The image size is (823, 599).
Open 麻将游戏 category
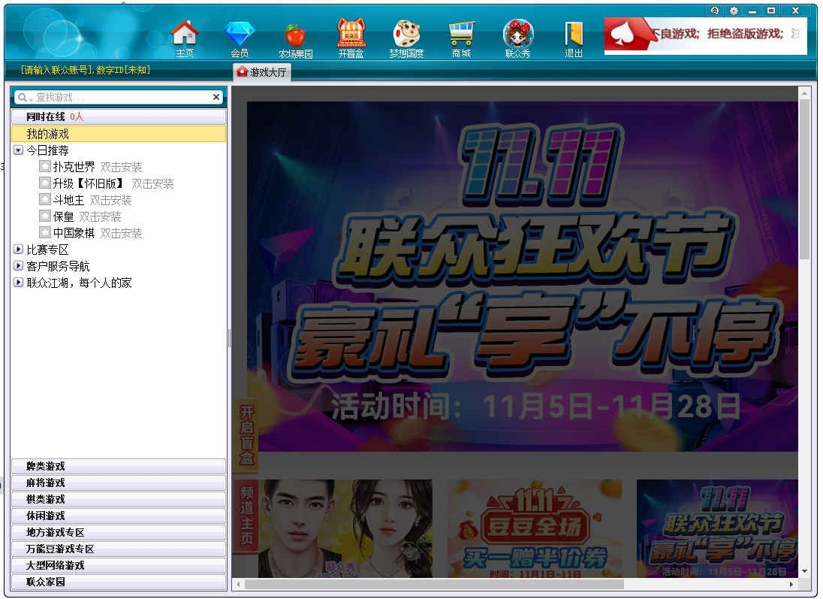coord(119,483)
